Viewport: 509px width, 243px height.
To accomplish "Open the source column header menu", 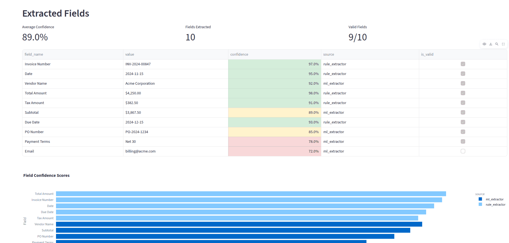I will [x=370, y=55].
